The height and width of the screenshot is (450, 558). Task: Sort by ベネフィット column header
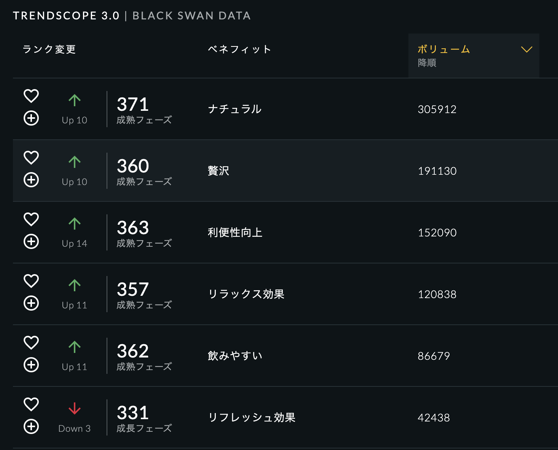point(239,49)
